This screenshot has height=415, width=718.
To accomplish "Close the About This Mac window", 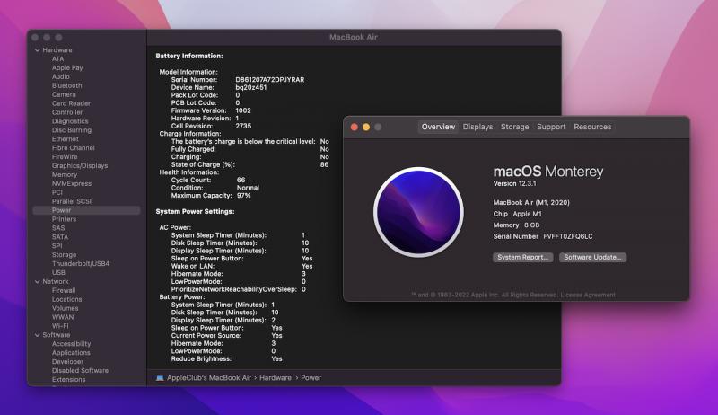I will tap(355, 127).
